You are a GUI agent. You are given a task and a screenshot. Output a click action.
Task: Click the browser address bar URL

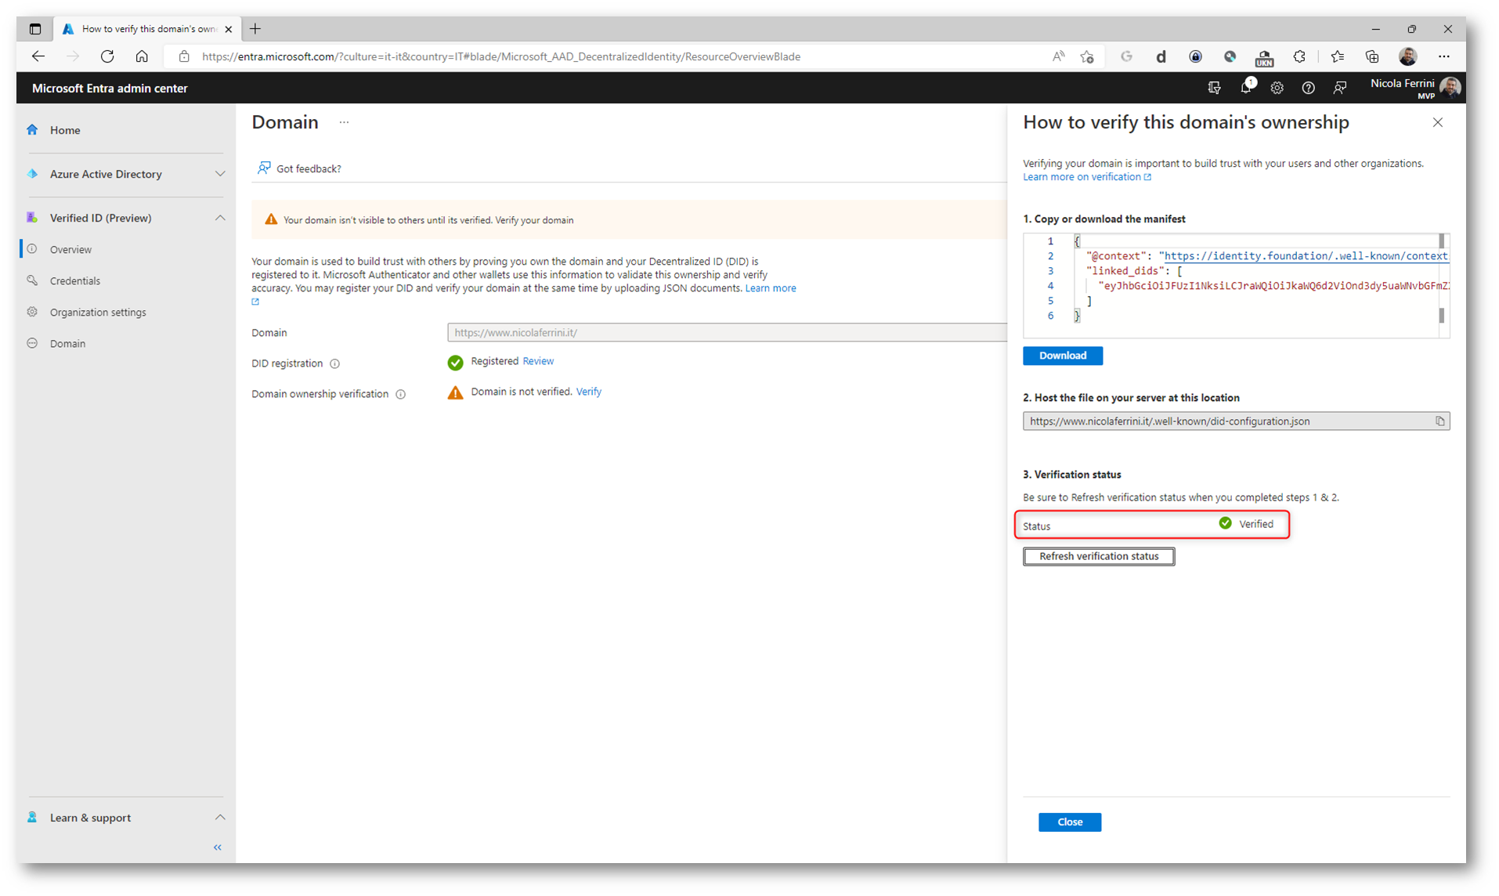click(x=501, y=56)
